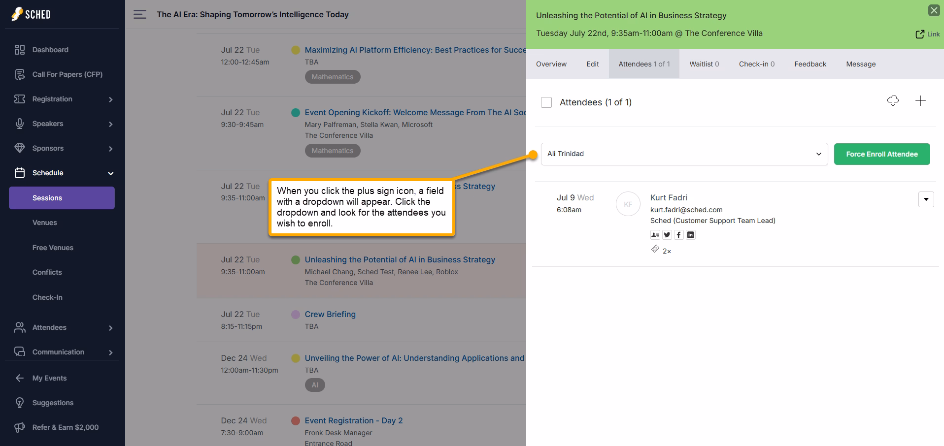
Task: Open Kurt Fadri's Twitter icon
Action: point(667,235)
